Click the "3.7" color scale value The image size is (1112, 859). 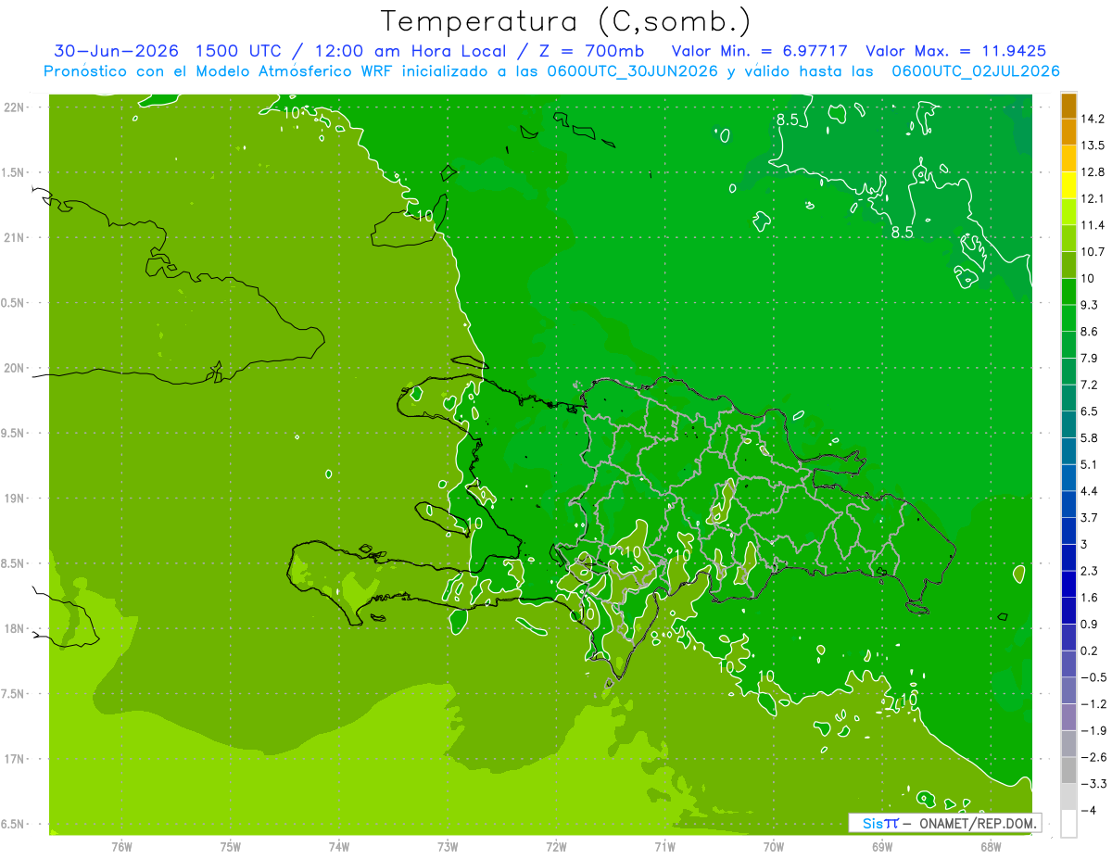pos(1090,517)
